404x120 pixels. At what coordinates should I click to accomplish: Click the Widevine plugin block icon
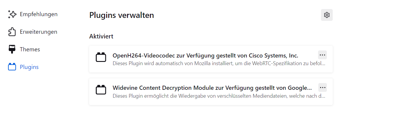[x=101, y=90]
